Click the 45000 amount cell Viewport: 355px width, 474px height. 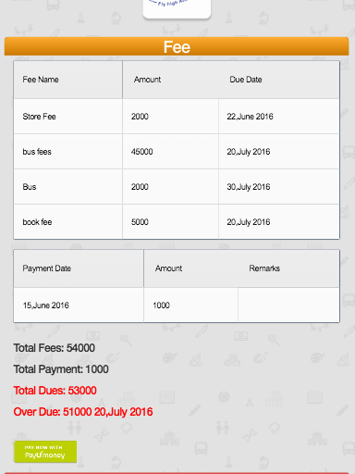170,152
